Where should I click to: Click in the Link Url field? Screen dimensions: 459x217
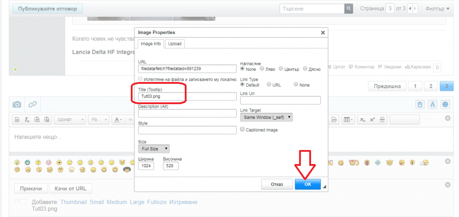(x=281, y=100)
